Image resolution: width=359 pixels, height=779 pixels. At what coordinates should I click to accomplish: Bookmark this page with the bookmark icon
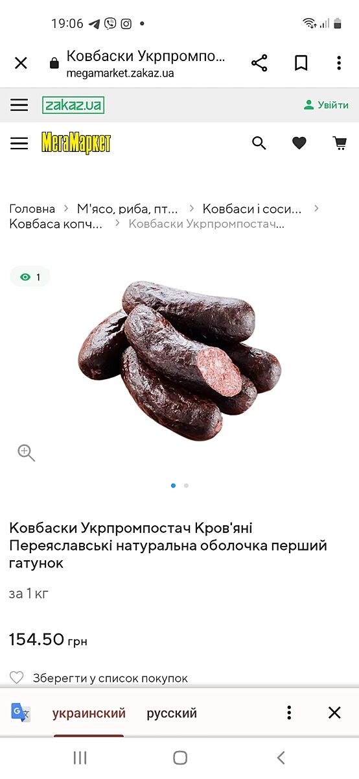click(x=301, y=63)
